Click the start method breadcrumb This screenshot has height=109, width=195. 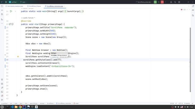click(x=76, y=103)
